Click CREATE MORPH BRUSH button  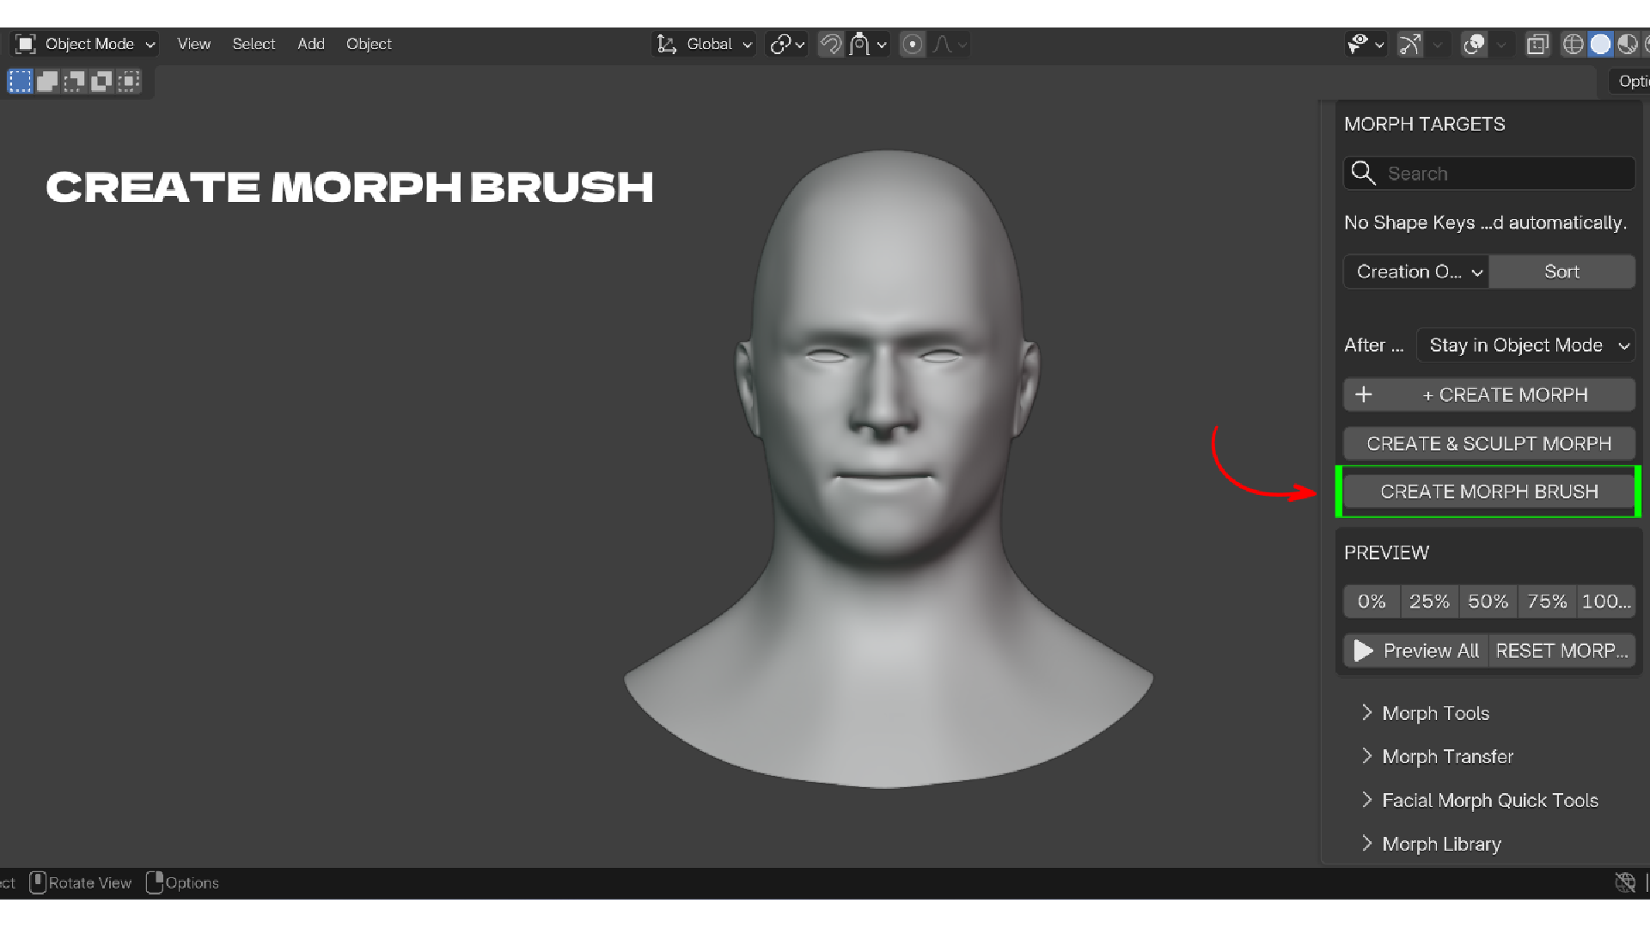(x=1489, y=491)
